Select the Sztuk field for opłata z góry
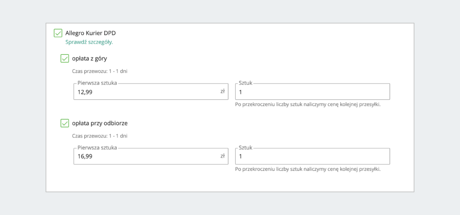Image resolution: width=460 pixels, height=215 pixels. 312,92
